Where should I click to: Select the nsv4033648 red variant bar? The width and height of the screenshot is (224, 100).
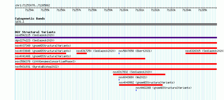click(41, 53)
